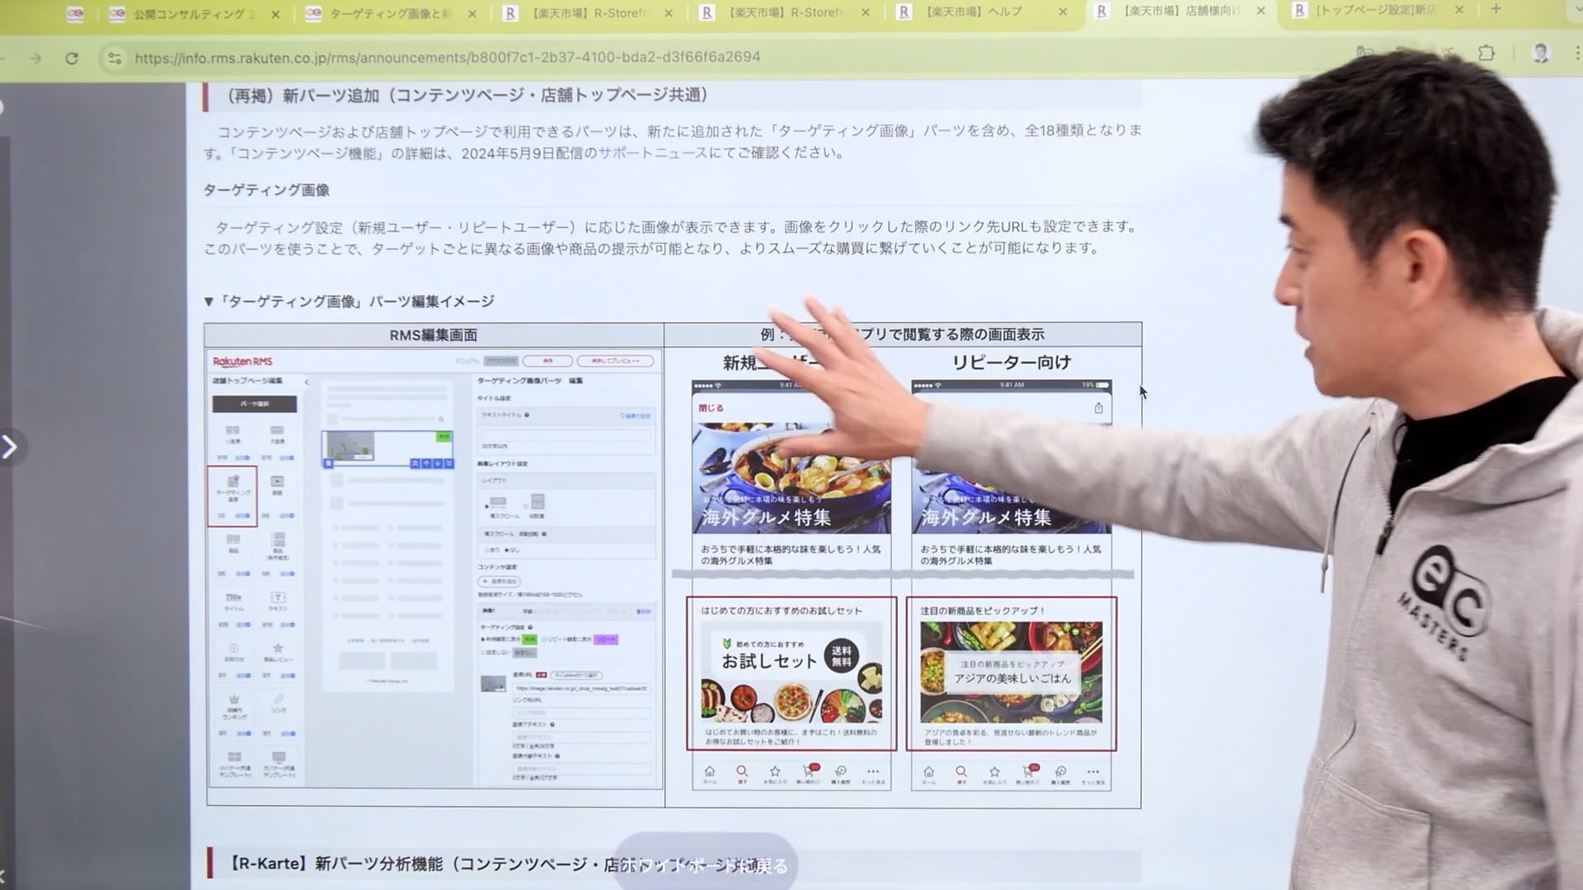This screenshot has height=890, width=1583.
Task: Click the ホワイトボードへ戻る overlay button
Action: (705, 865)
